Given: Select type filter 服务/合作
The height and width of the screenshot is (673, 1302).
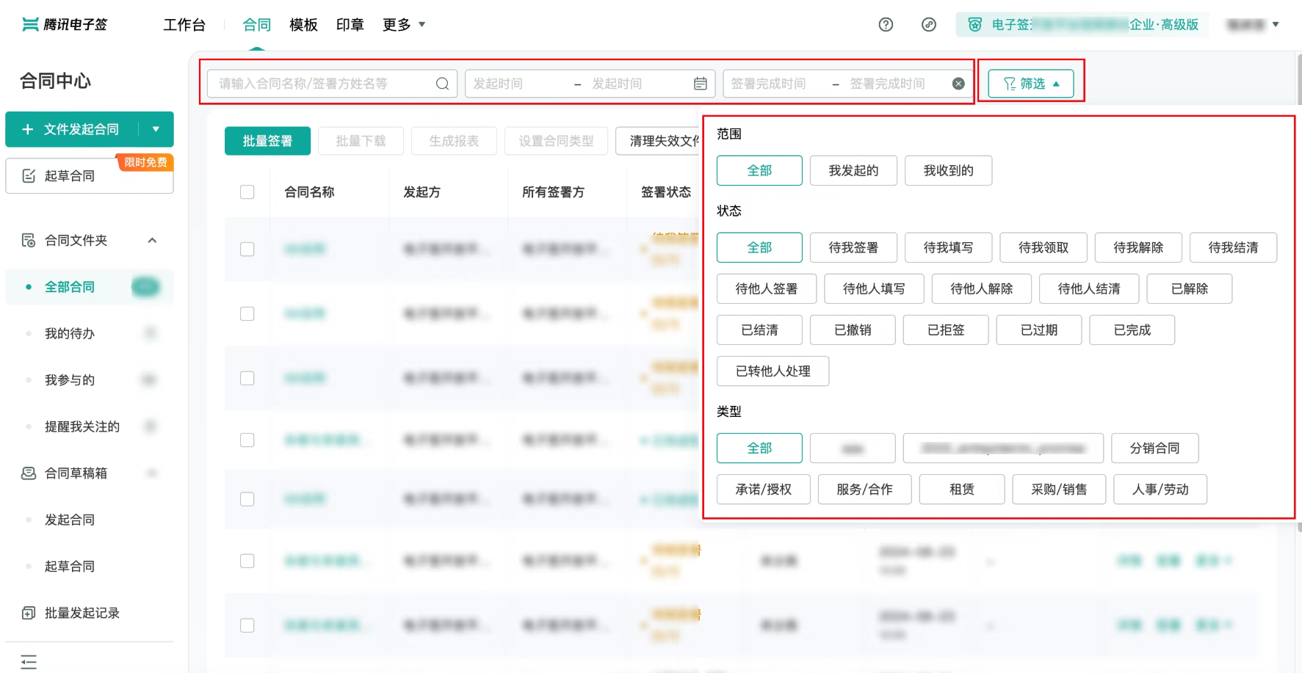Looking at the screenshot, I should 864,489.
